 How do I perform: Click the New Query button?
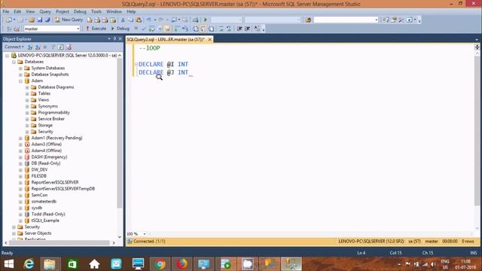coord(69,20)
